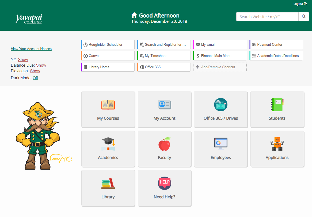Show the hidden Y# value

pyautogui.click(x=23, y=60)
